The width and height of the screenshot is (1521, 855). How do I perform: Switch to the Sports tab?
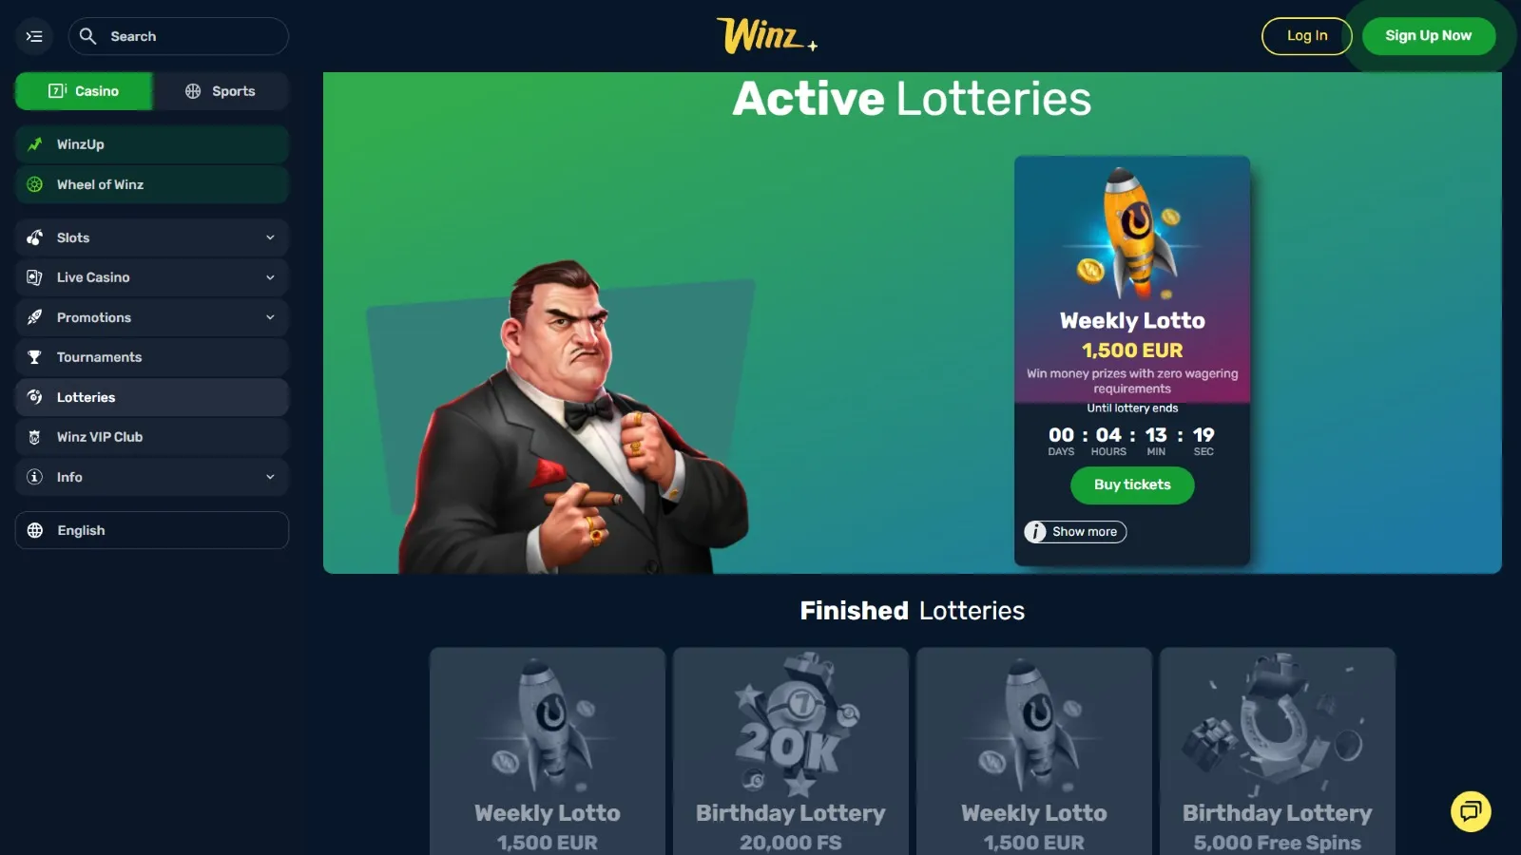221,91
